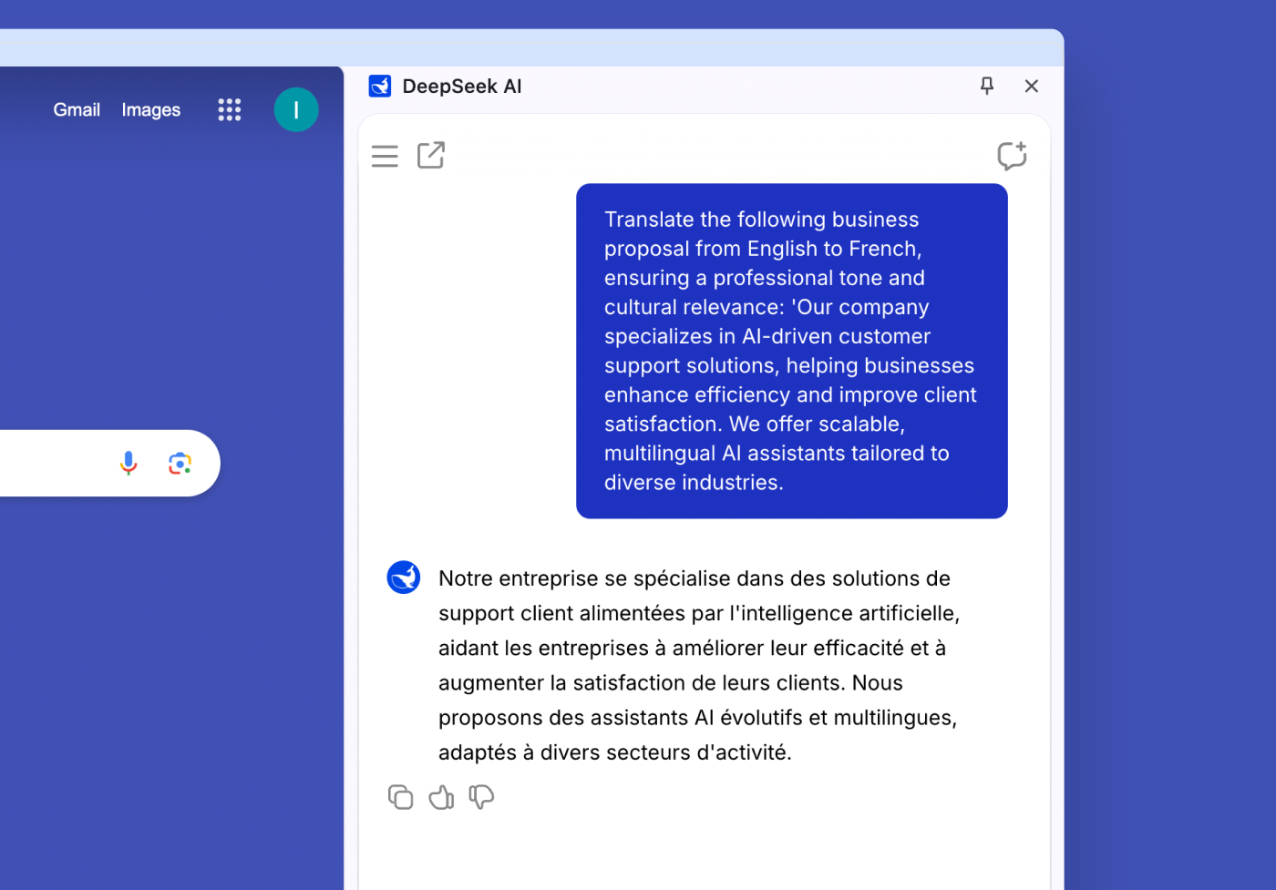This screenshot has height=890, width=1276.
Task: Click the DeepSeek avatar beside the response
Action: point(404,578)
